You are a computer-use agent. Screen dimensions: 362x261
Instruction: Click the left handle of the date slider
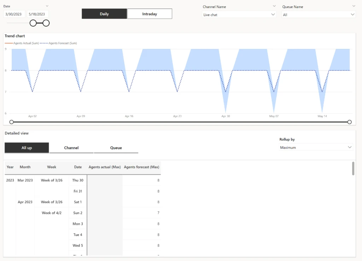point(33,23)
